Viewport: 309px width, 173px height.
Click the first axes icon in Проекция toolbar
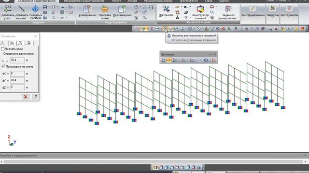[163, 60]
